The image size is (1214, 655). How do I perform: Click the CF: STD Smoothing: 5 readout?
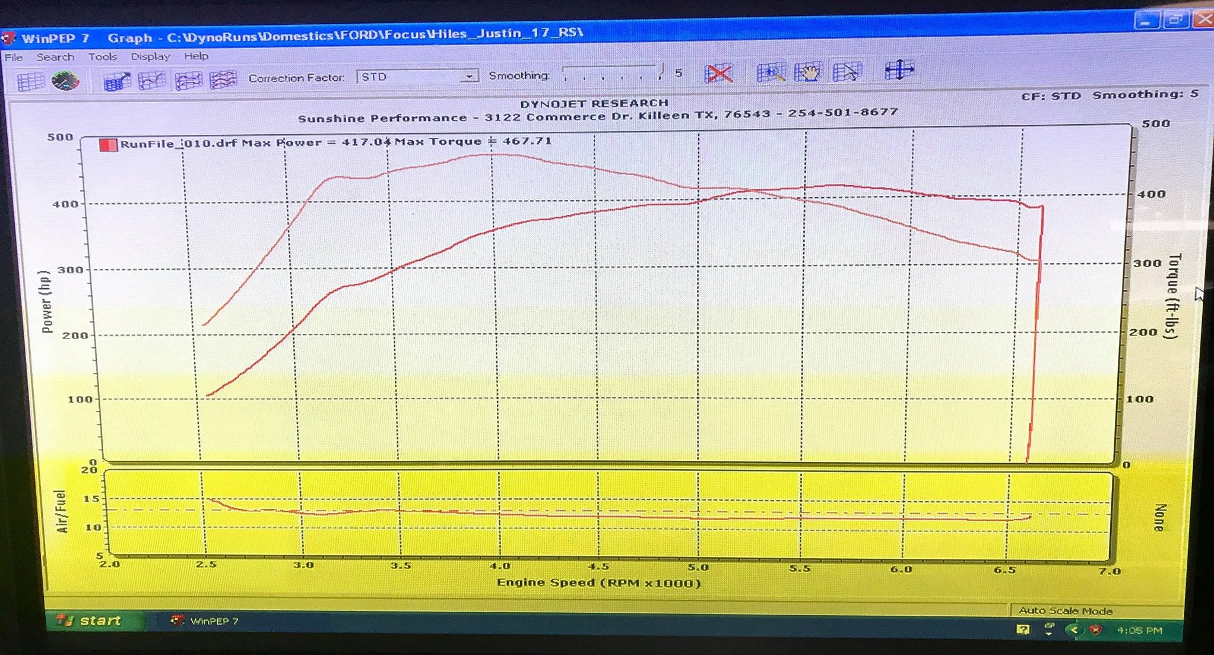click(1109, 95)
